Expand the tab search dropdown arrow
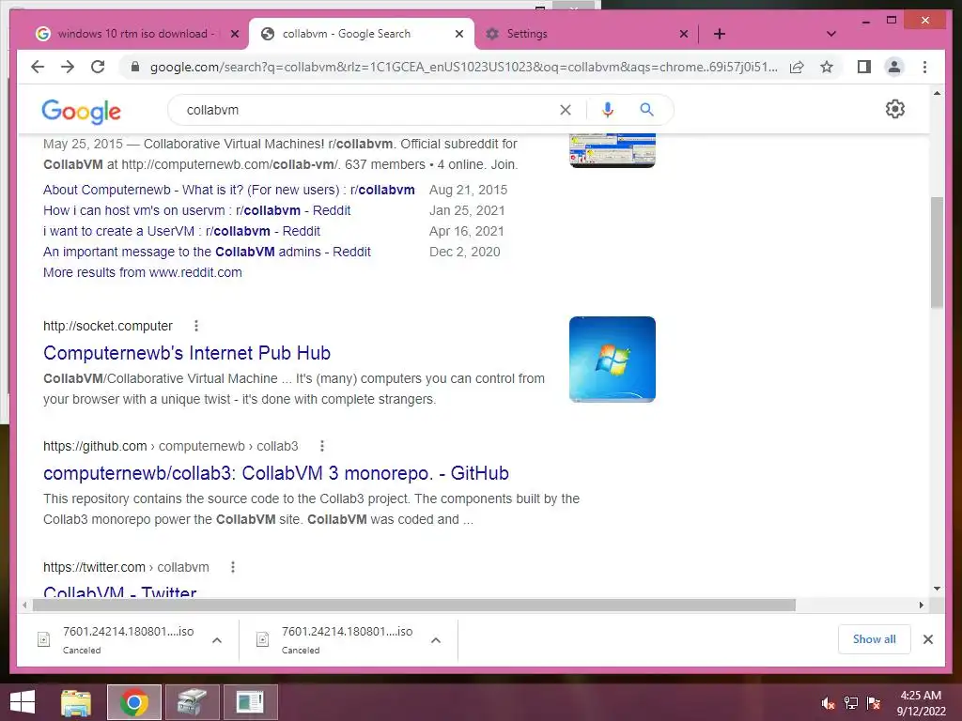962x721 pixels. (830, 34)
